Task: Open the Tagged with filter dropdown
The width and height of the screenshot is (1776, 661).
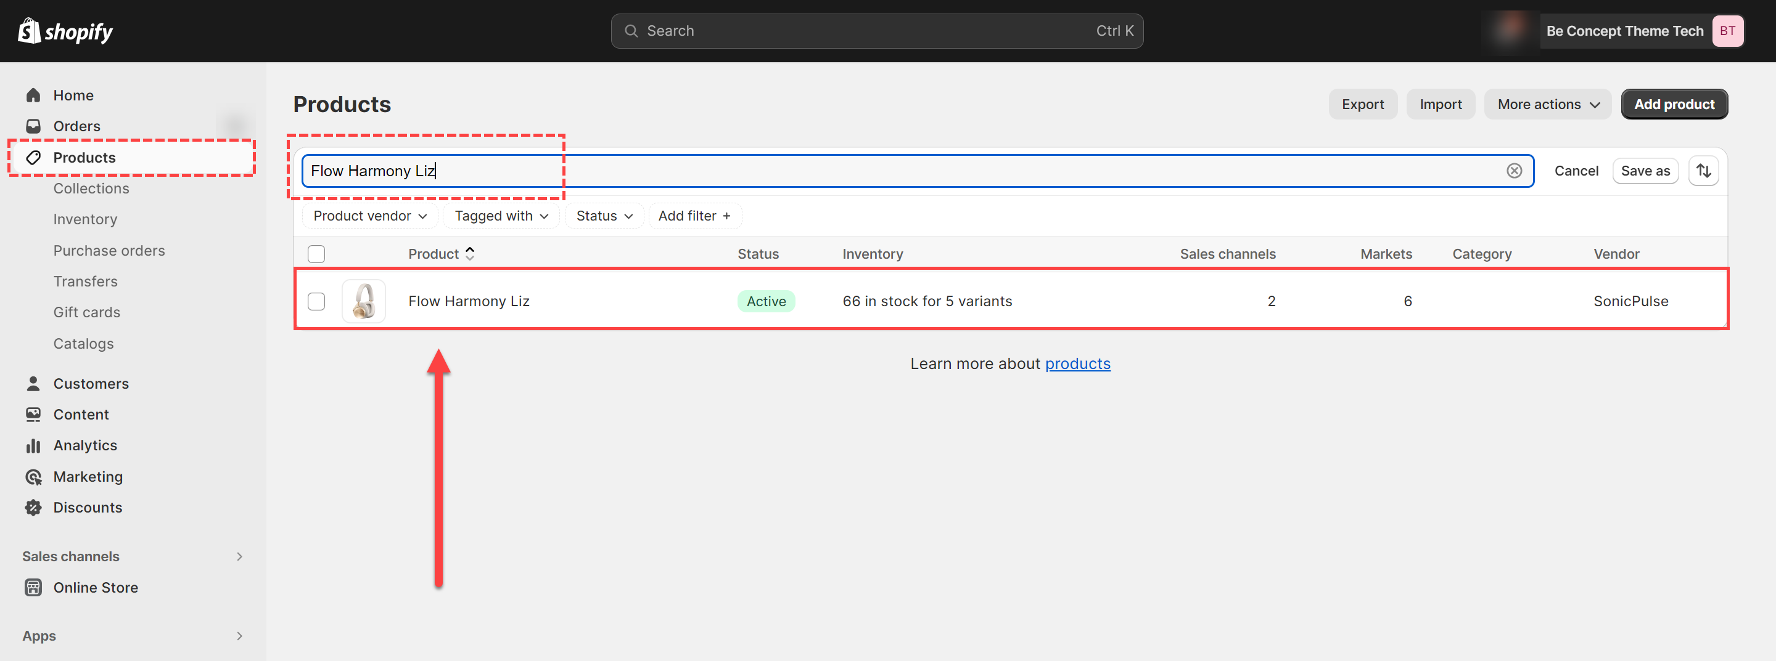Action: pyautogui.click(x=501, y=216)
